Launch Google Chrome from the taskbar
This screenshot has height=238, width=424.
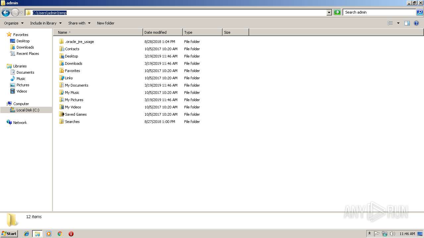point(60,234)
